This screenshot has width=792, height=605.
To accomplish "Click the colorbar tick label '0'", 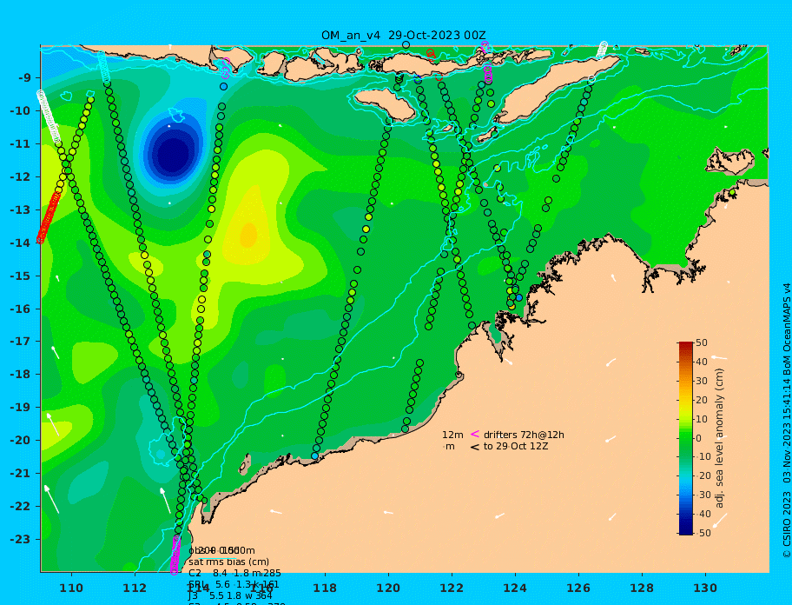I will pyautogui.click(x=698, y=438).
